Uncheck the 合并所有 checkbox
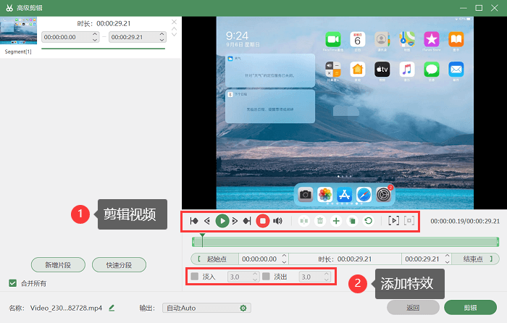507x323 pixels. 12,283
